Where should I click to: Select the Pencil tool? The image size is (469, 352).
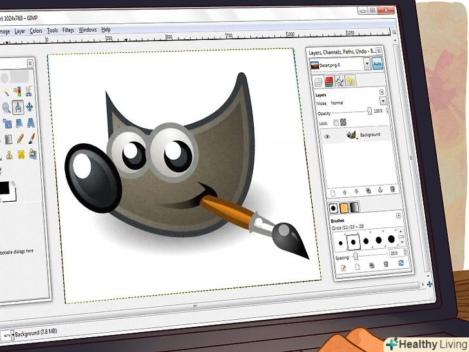[x=20, y=139]
